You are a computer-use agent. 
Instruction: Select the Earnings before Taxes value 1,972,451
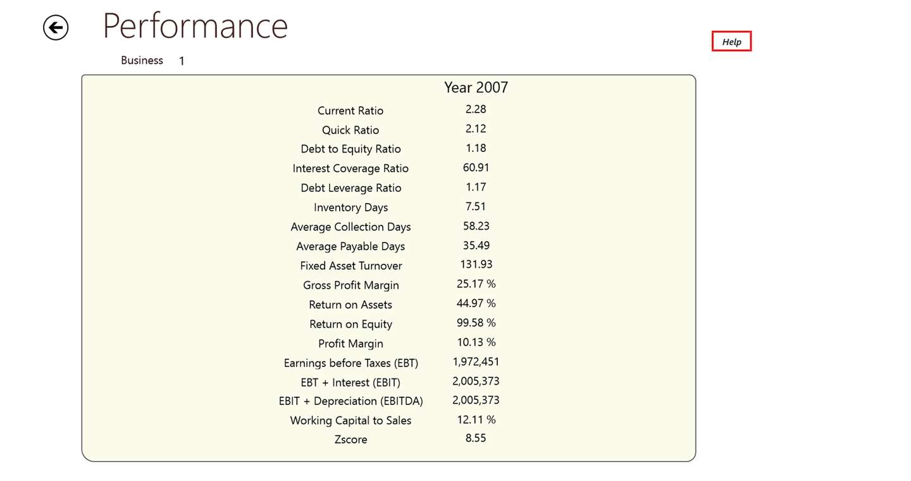pos(476,362)
